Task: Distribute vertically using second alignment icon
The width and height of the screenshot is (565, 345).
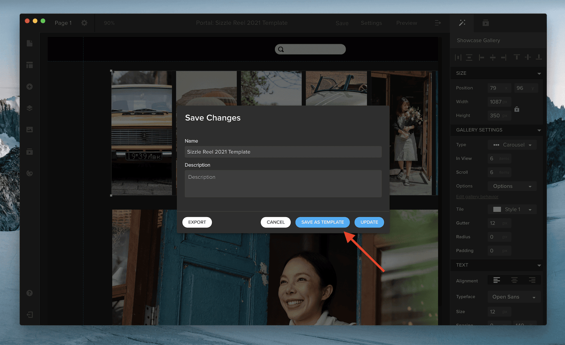Action: [x=469, y=57]
